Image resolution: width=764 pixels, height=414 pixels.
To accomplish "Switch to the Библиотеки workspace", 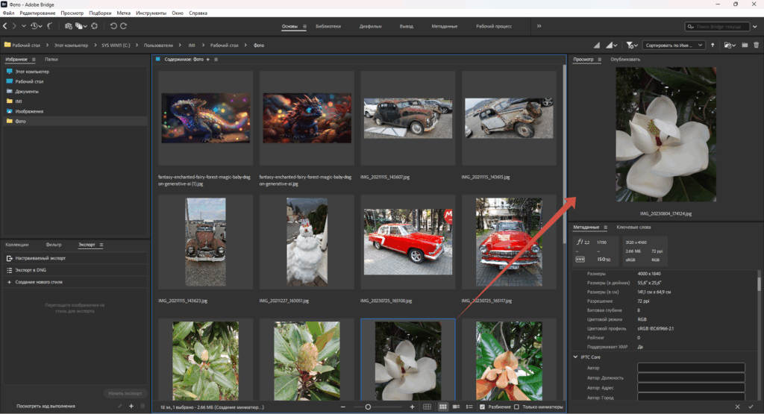I will coord(328,26).
